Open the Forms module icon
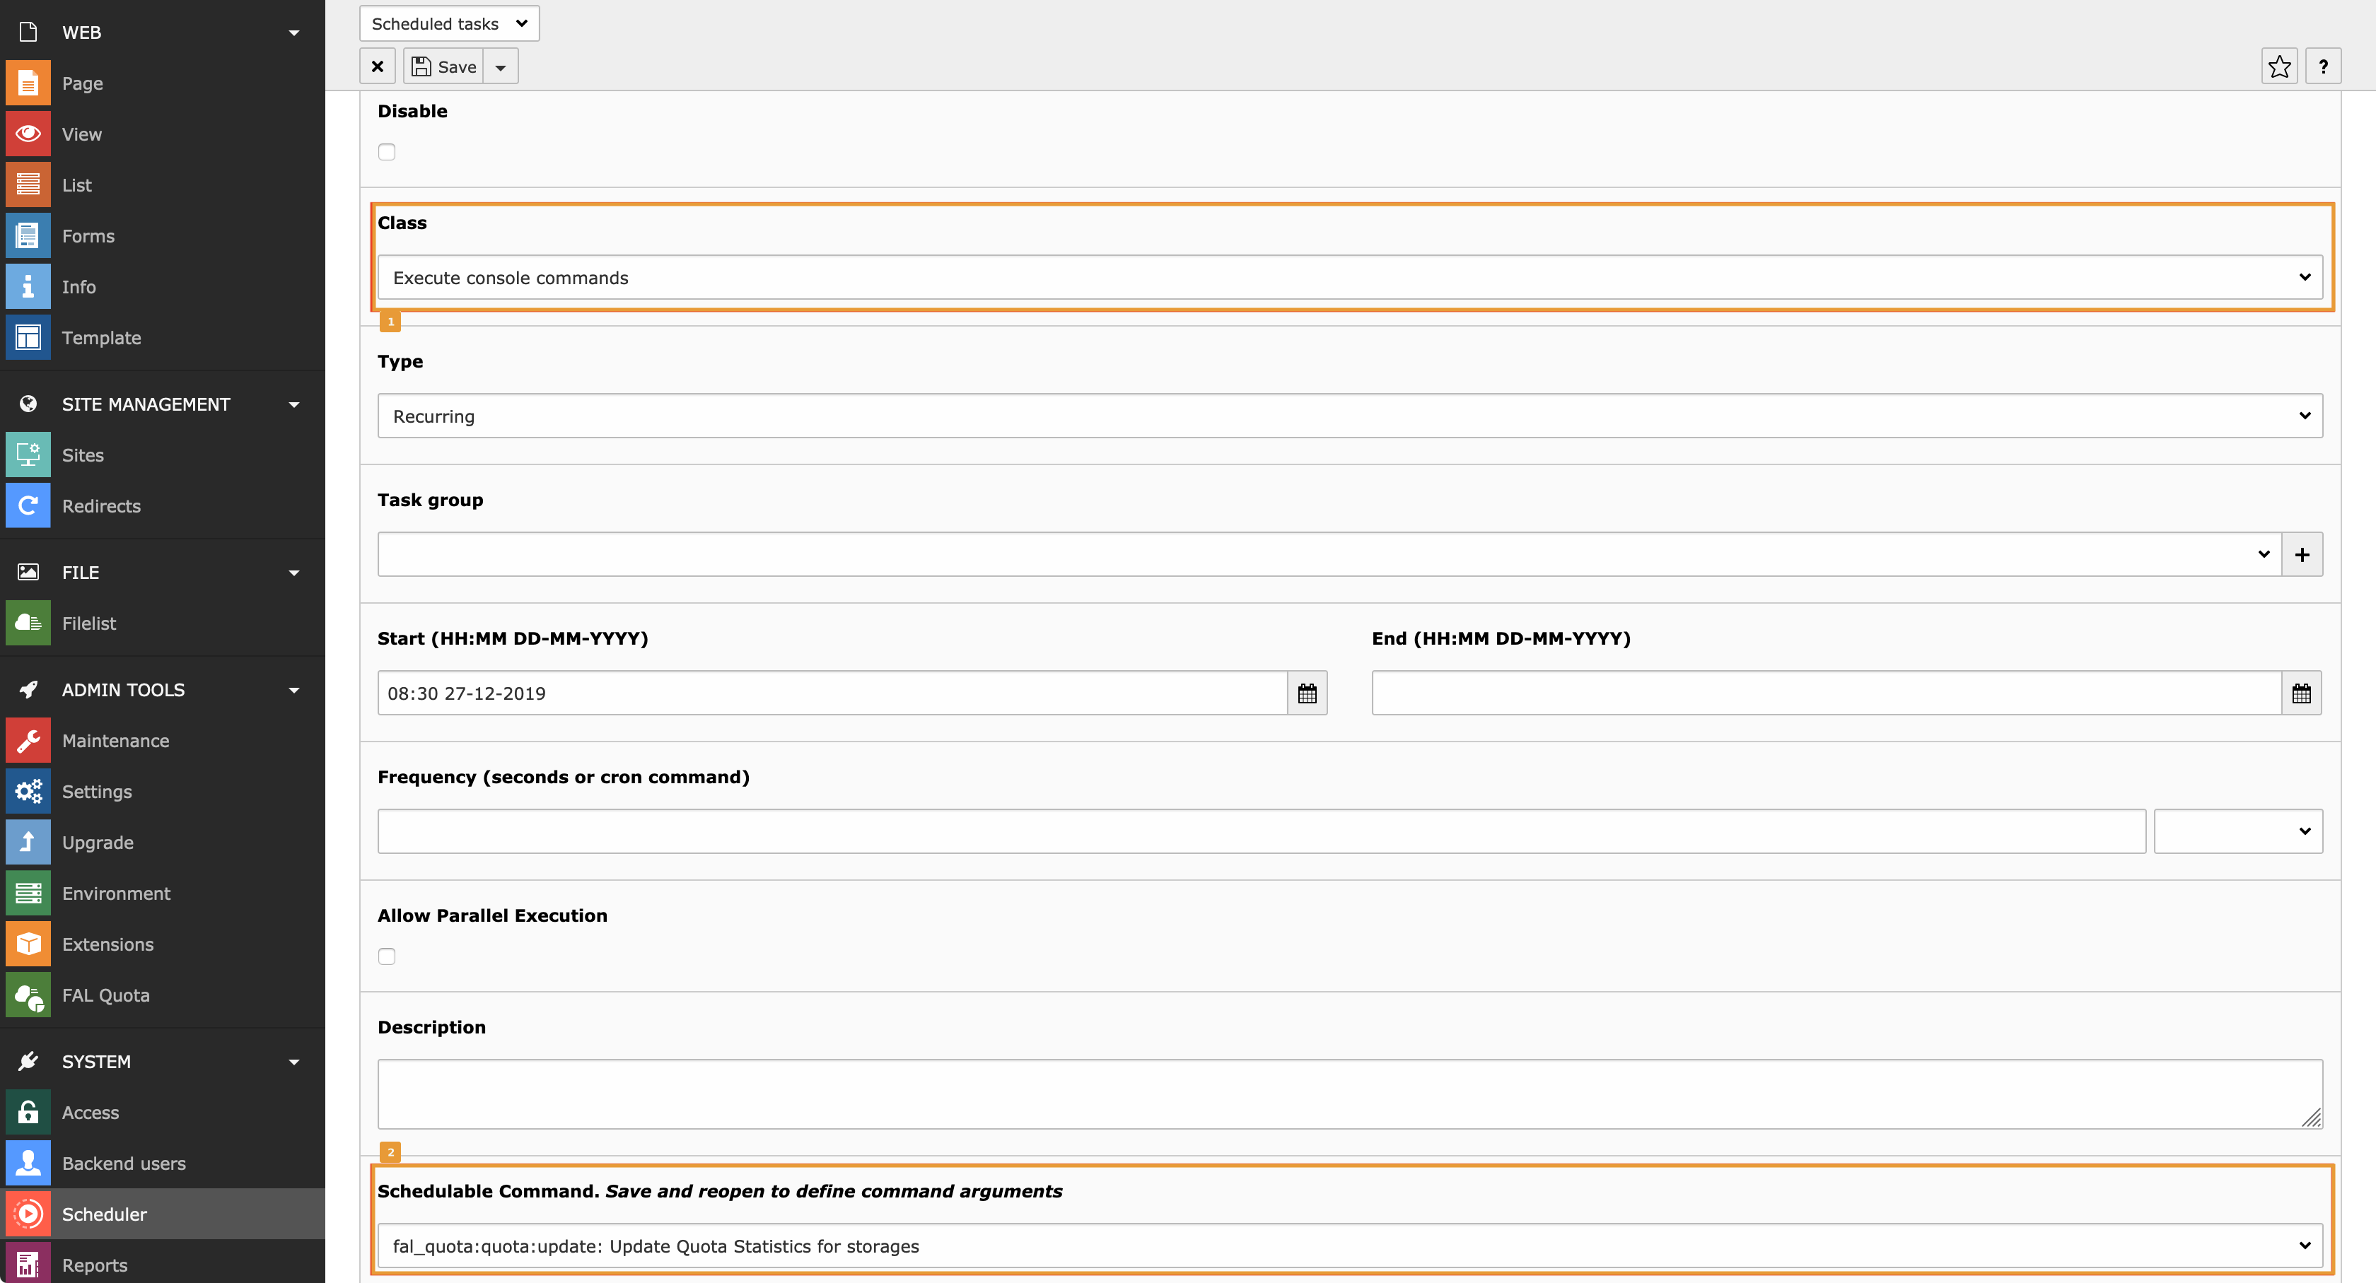The height and width of the screenshot is (1283, 2376). (x=28, y=236)
